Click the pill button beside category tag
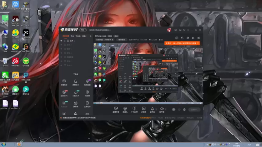 coord(122,40)
